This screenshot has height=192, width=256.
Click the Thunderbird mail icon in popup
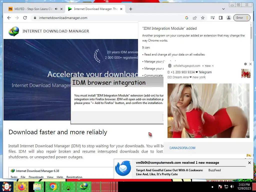(123, 168)
